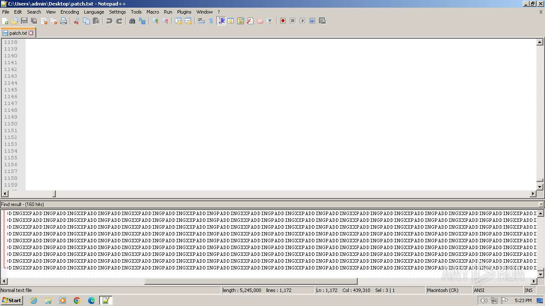This screenshot has height=306, width=545.
Task: Open the Search menu
Action: click(x=34, y=12)
